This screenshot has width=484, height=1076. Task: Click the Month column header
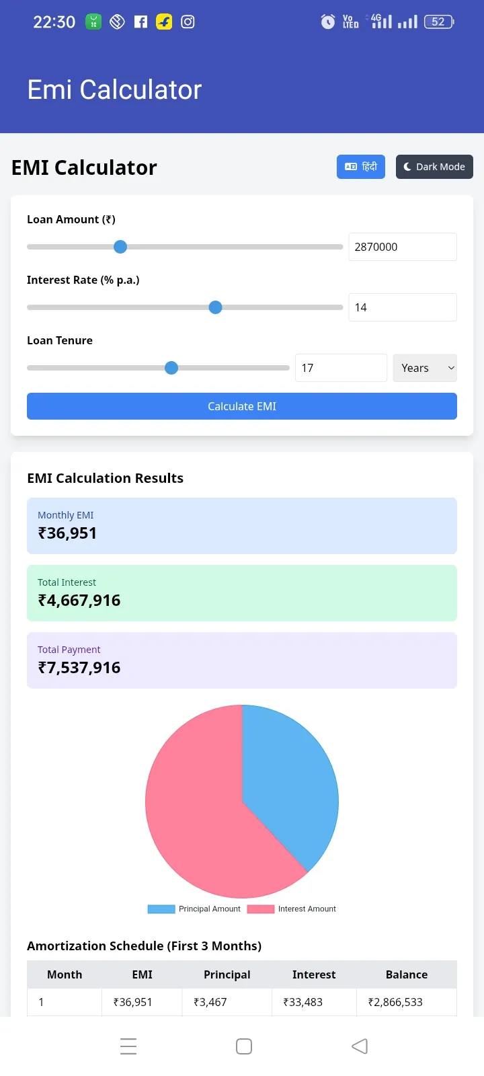(x=65, y=974)
